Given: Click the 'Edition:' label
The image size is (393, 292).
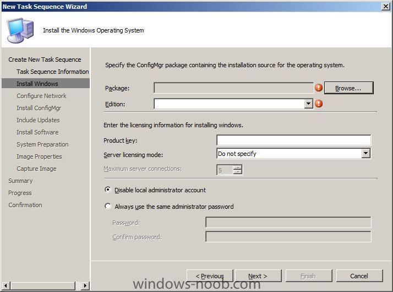Looking at the screenshot, I should pos(115,104).
